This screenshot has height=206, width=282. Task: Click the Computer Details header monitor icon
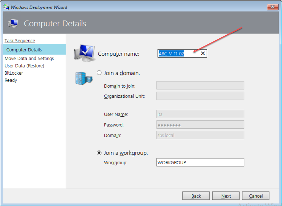pos(13,24)
